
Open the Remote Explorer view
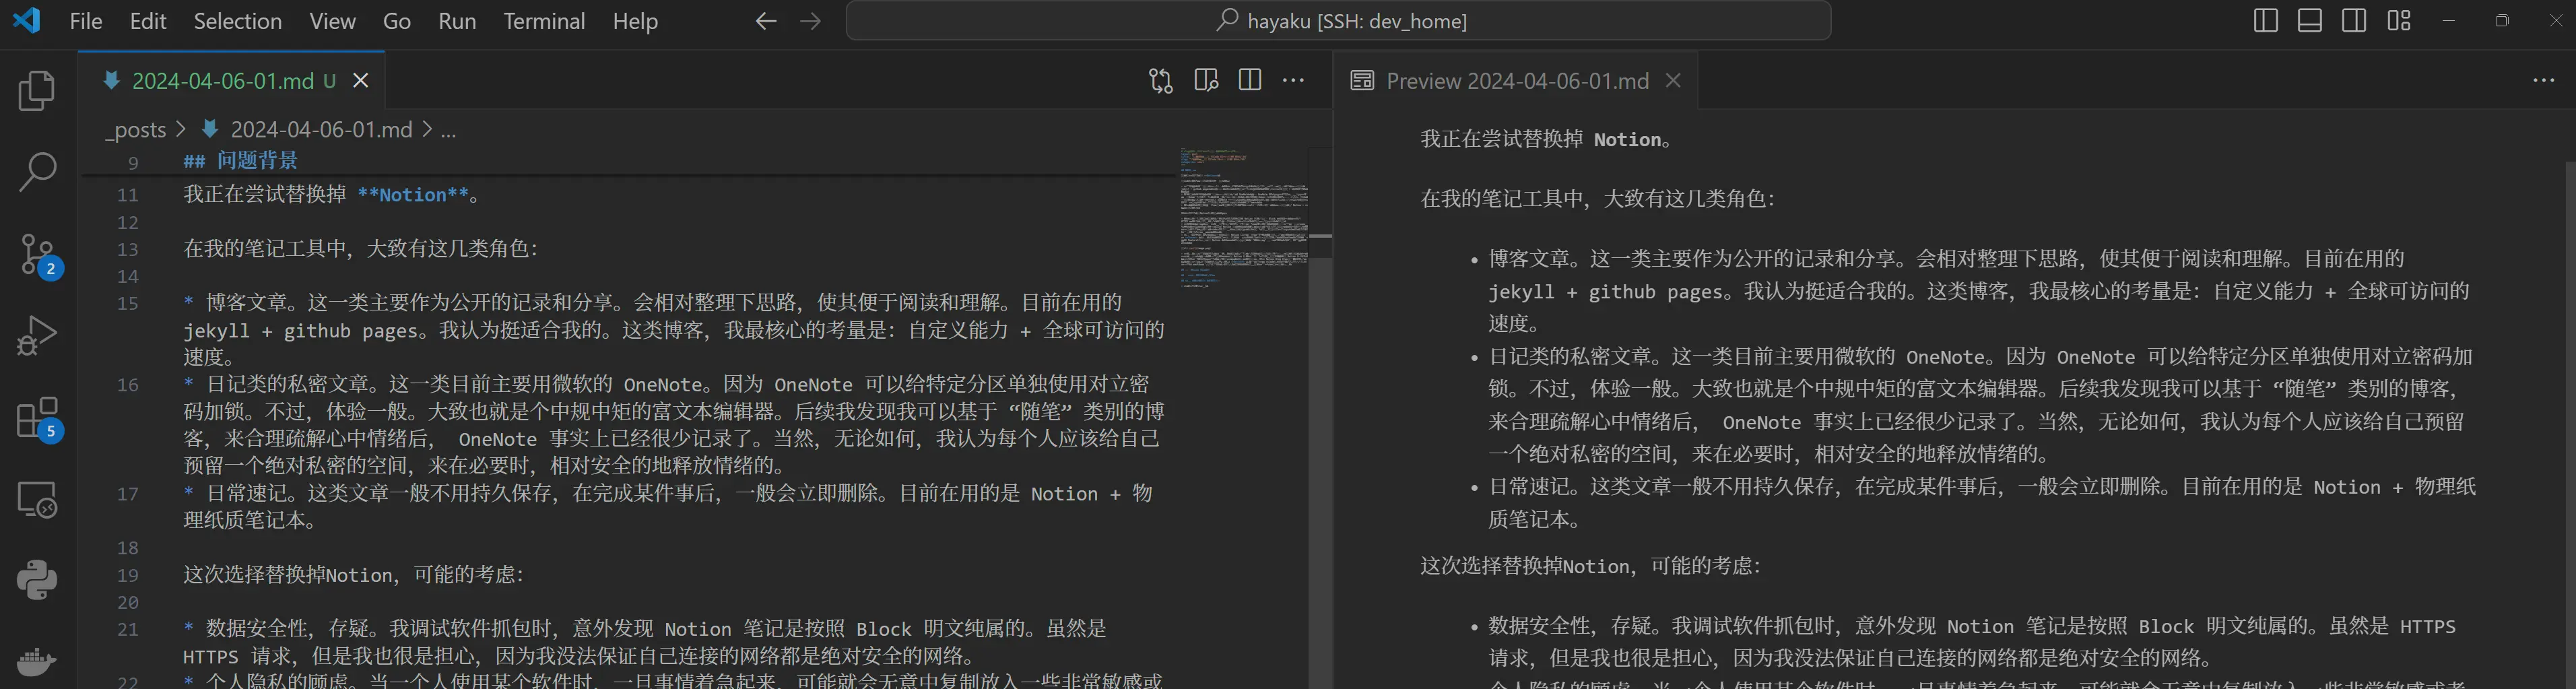coord(37,499)
